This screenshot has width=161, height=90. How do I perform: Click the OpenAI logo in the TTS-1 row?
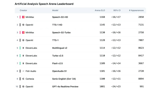pos(23,40)
